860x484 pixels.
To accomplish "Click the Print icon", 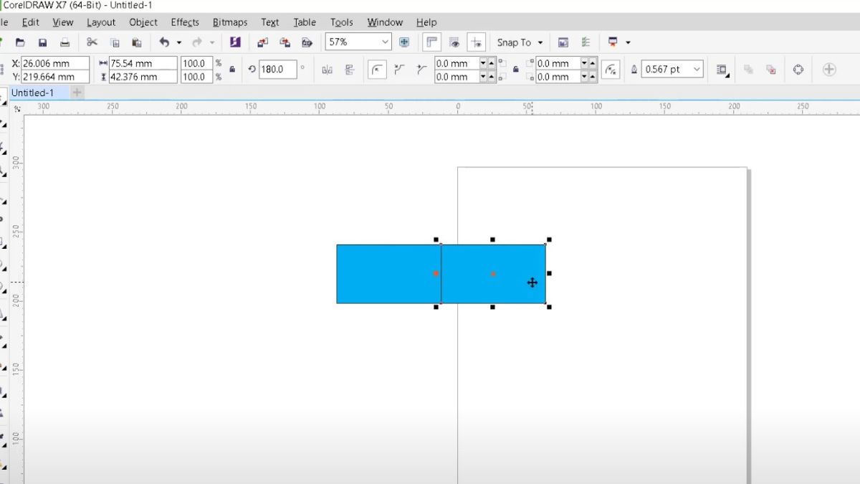I will (x=64, y=42).
